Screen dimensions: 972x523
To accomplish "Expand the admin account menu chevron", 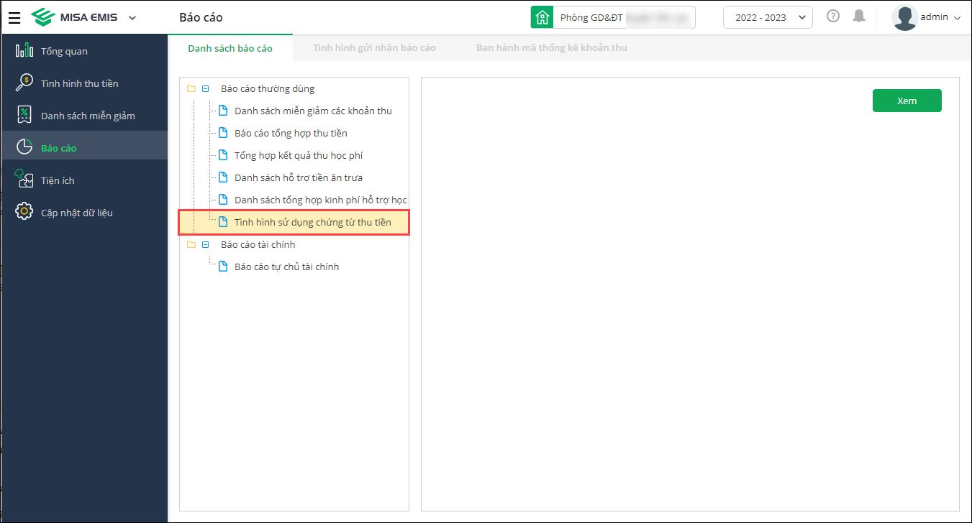I will tap(957, 18).
